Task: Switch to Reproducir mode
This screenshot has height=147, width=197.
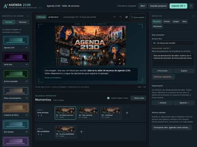Action: click(54, 17)
